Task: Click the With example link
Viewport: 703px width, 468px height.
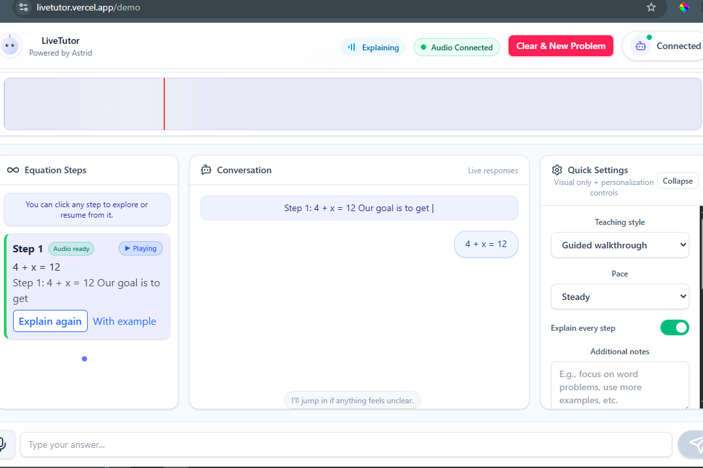Action: (124, 321)
